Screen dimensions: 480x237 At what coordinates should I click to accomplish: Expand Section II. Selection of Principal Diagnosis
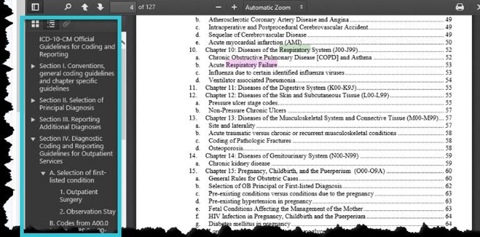point(33,101)
